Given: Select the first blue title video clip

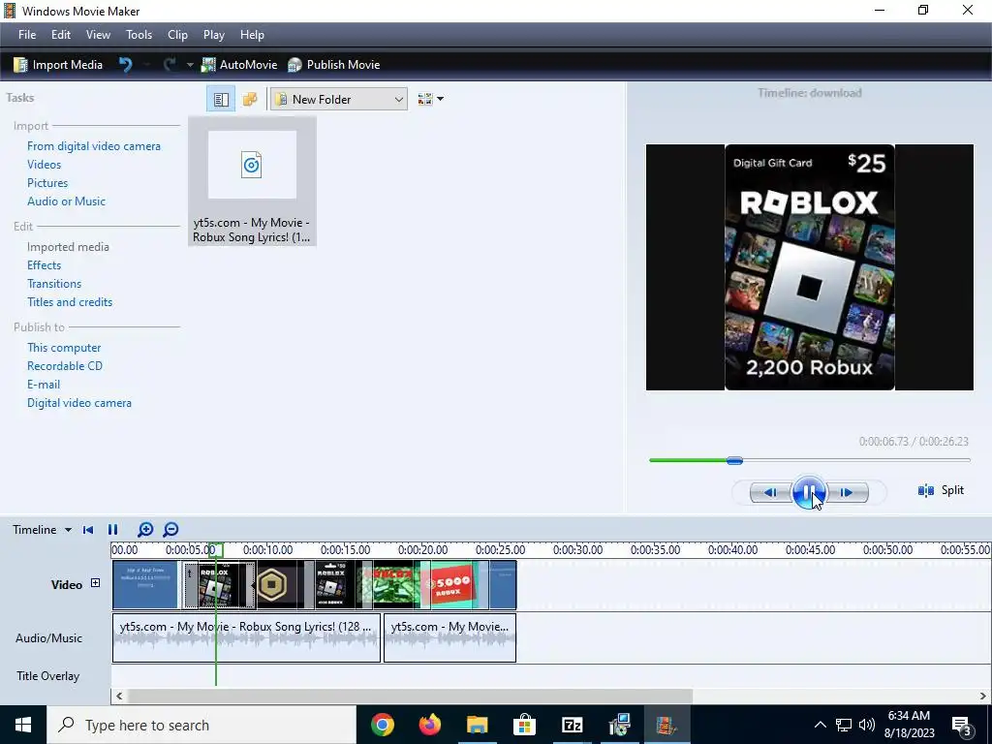Looking at the screenshot, I should (145, 584).
